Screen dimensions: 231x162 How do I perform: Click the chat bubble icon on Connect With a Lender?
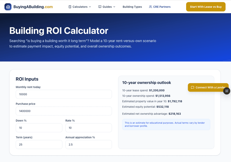tap(192, 87)
